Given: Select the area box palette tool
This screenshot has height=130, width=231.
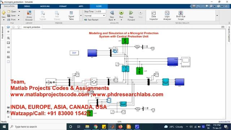Looking at the screenshot, I should [x=8, y=62].
